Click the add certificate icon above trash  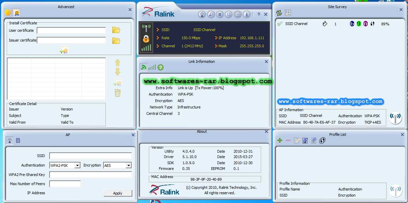[117, 82]
